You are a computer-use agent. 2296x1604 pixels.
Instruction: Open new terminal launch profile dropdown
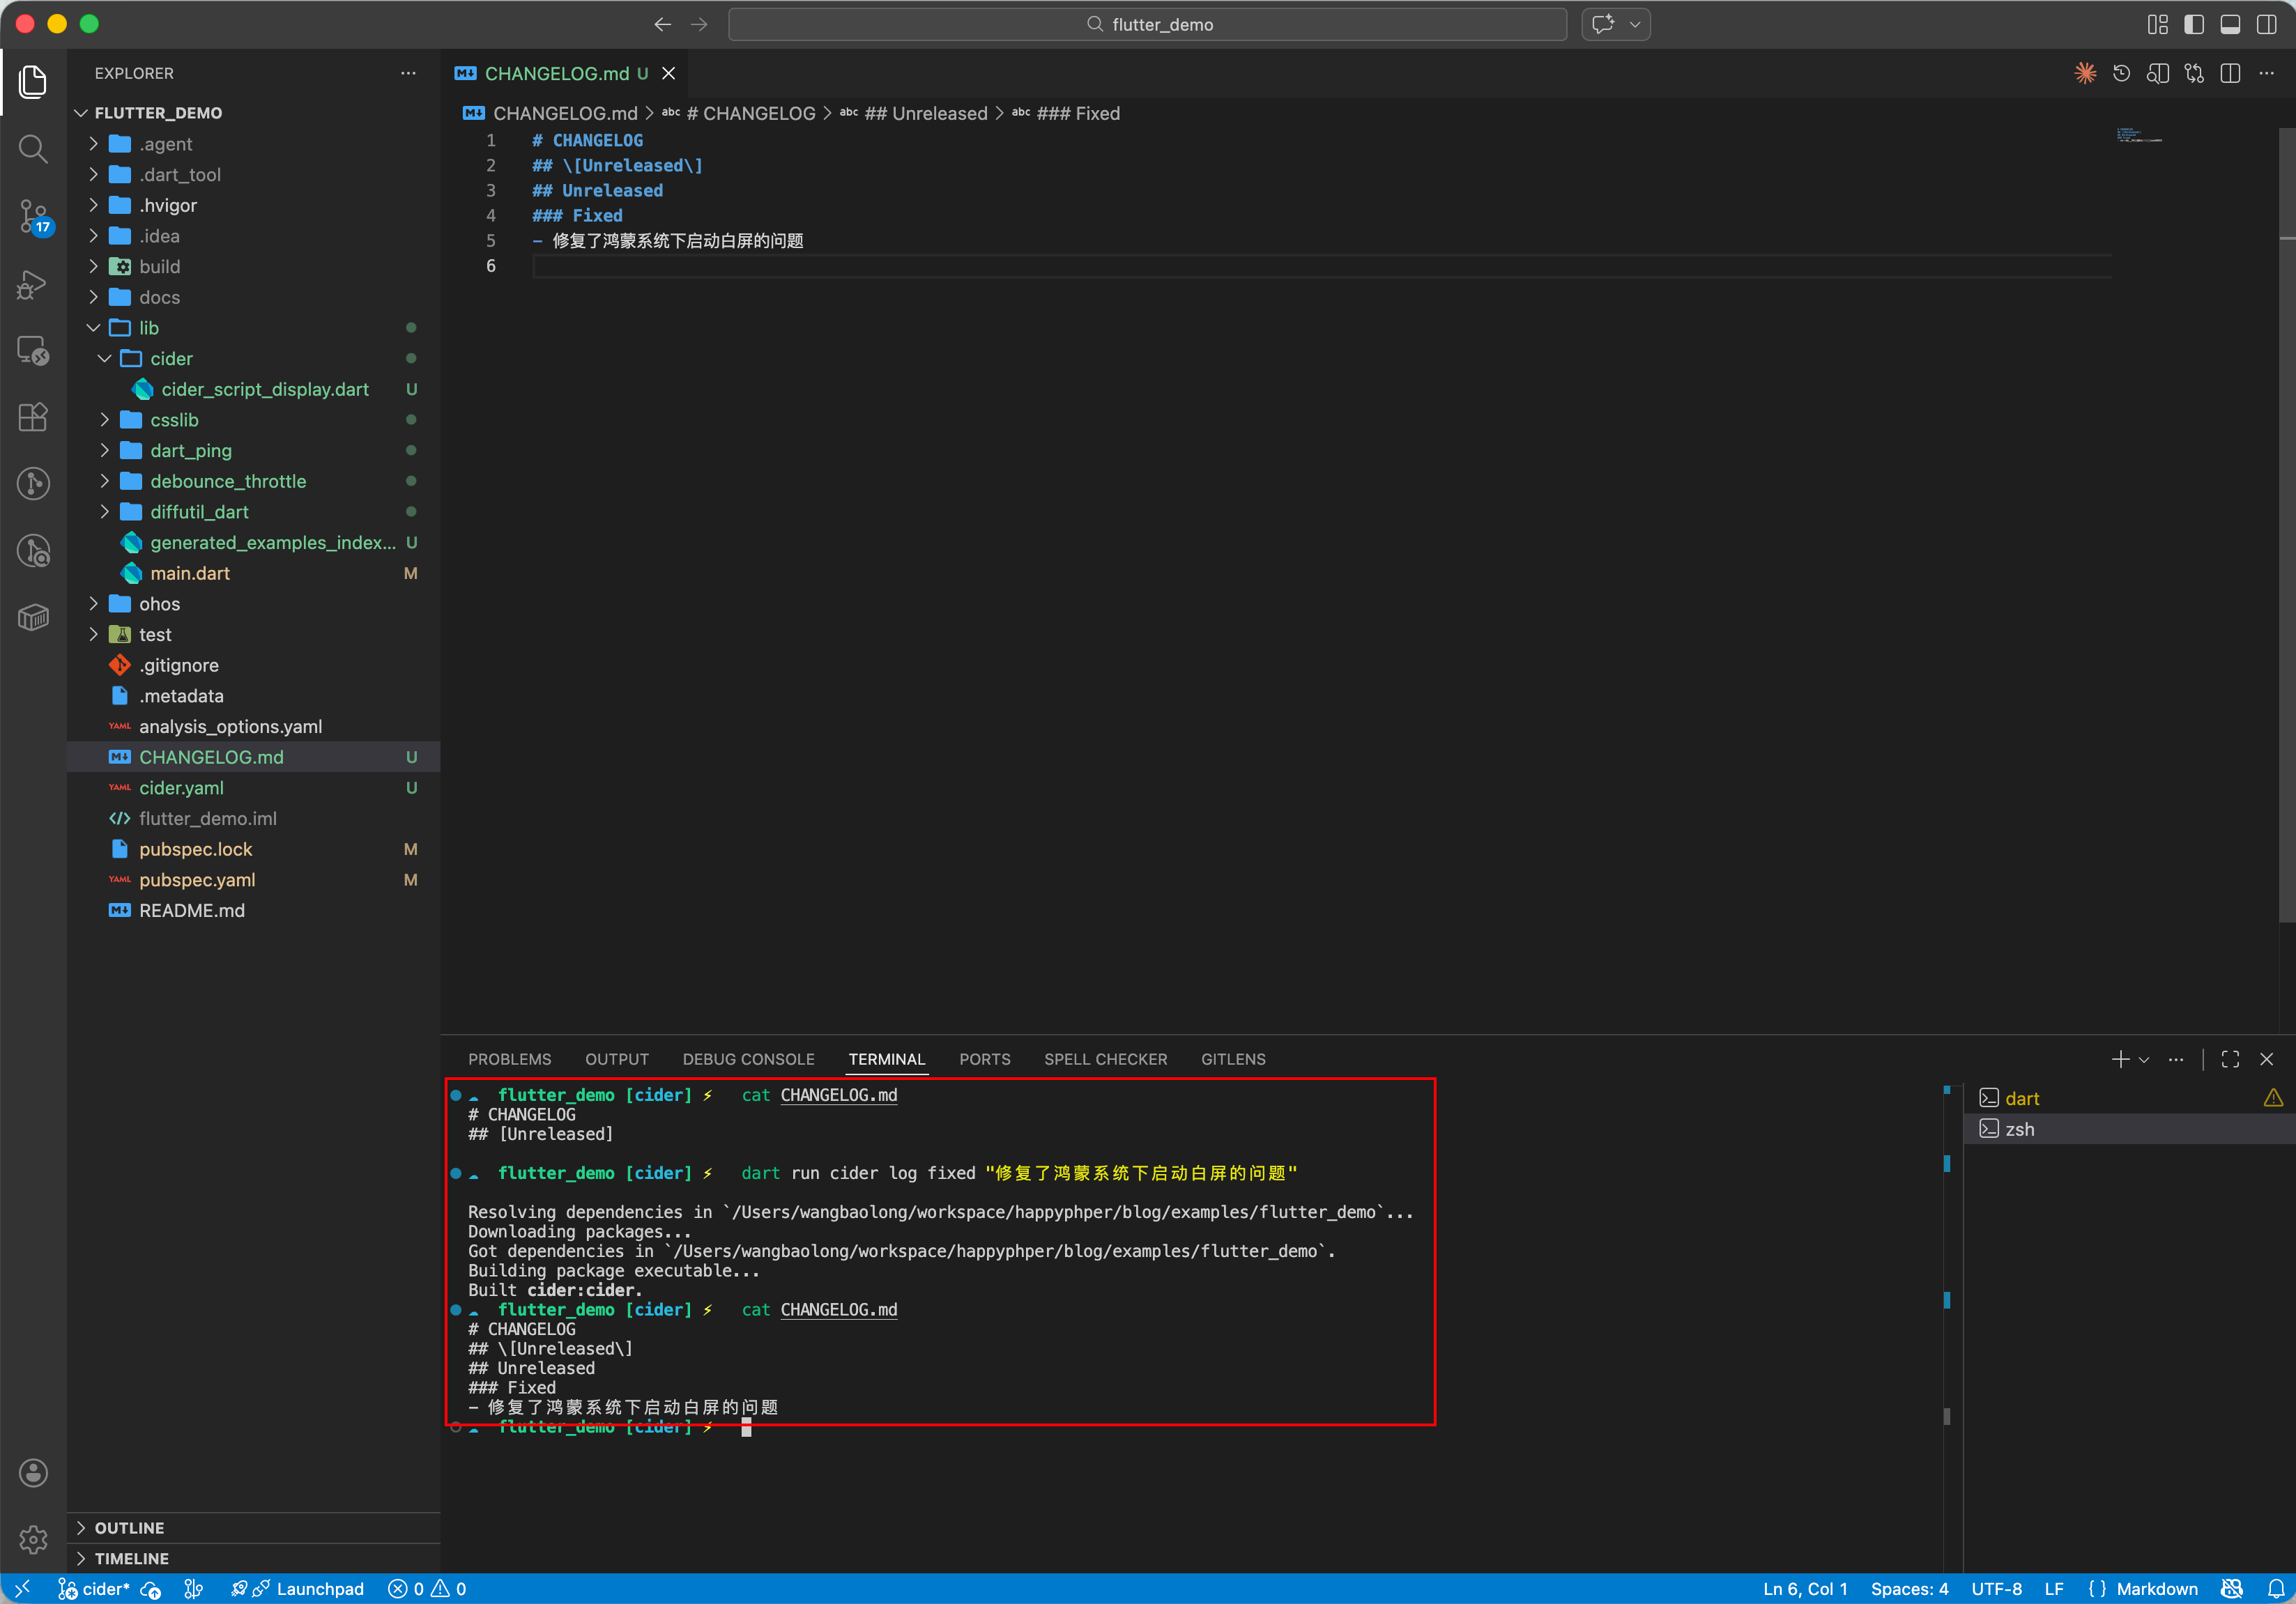2144,1059
